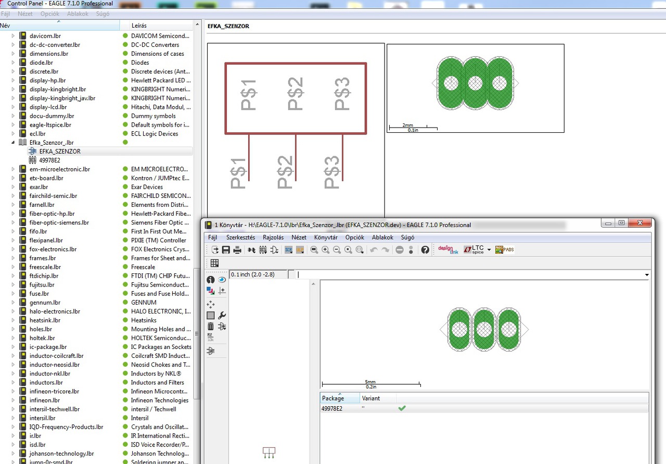This screenshot has width=666, height=464.
Task: Click the Leírás column header
Action: tap(157, 26)
